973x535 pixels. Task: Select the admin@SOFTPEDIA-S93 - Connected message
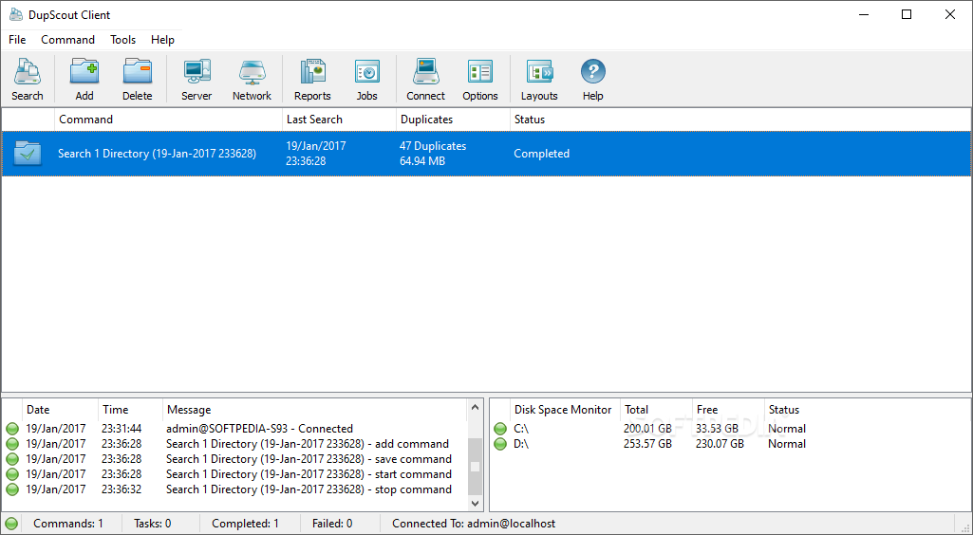259,429
